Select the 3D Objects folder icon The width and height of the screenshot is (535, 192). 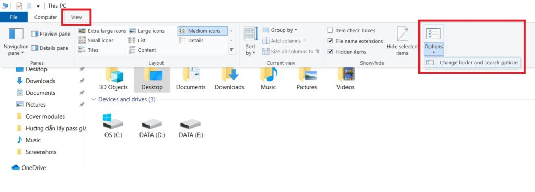point(113,80)
